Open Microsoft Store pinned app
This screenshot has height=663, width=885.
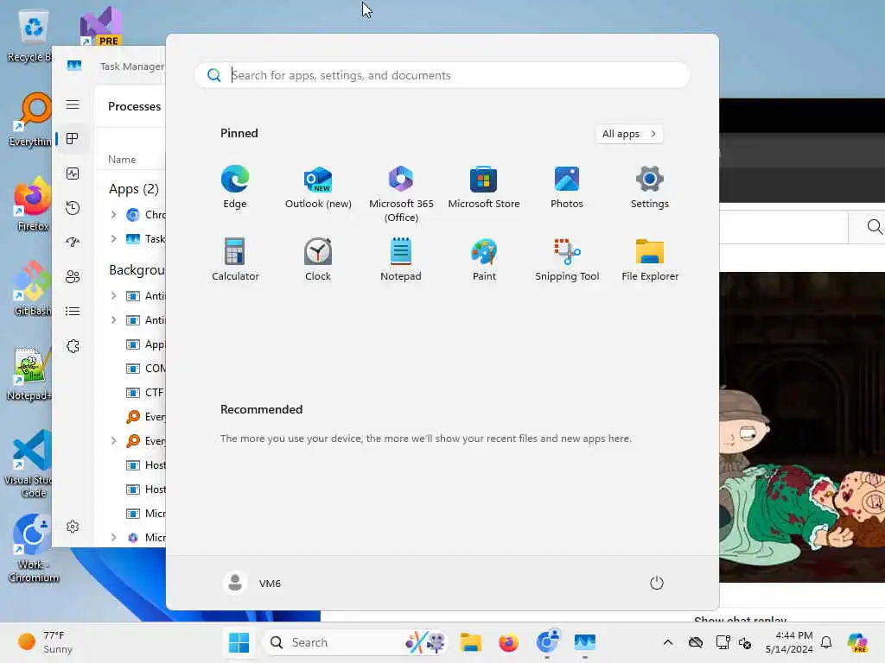click(x=484, y=187)
